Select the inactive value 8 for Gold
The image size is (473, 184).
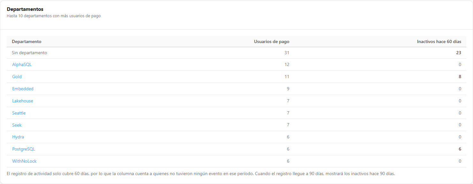(x=460, y=77)
